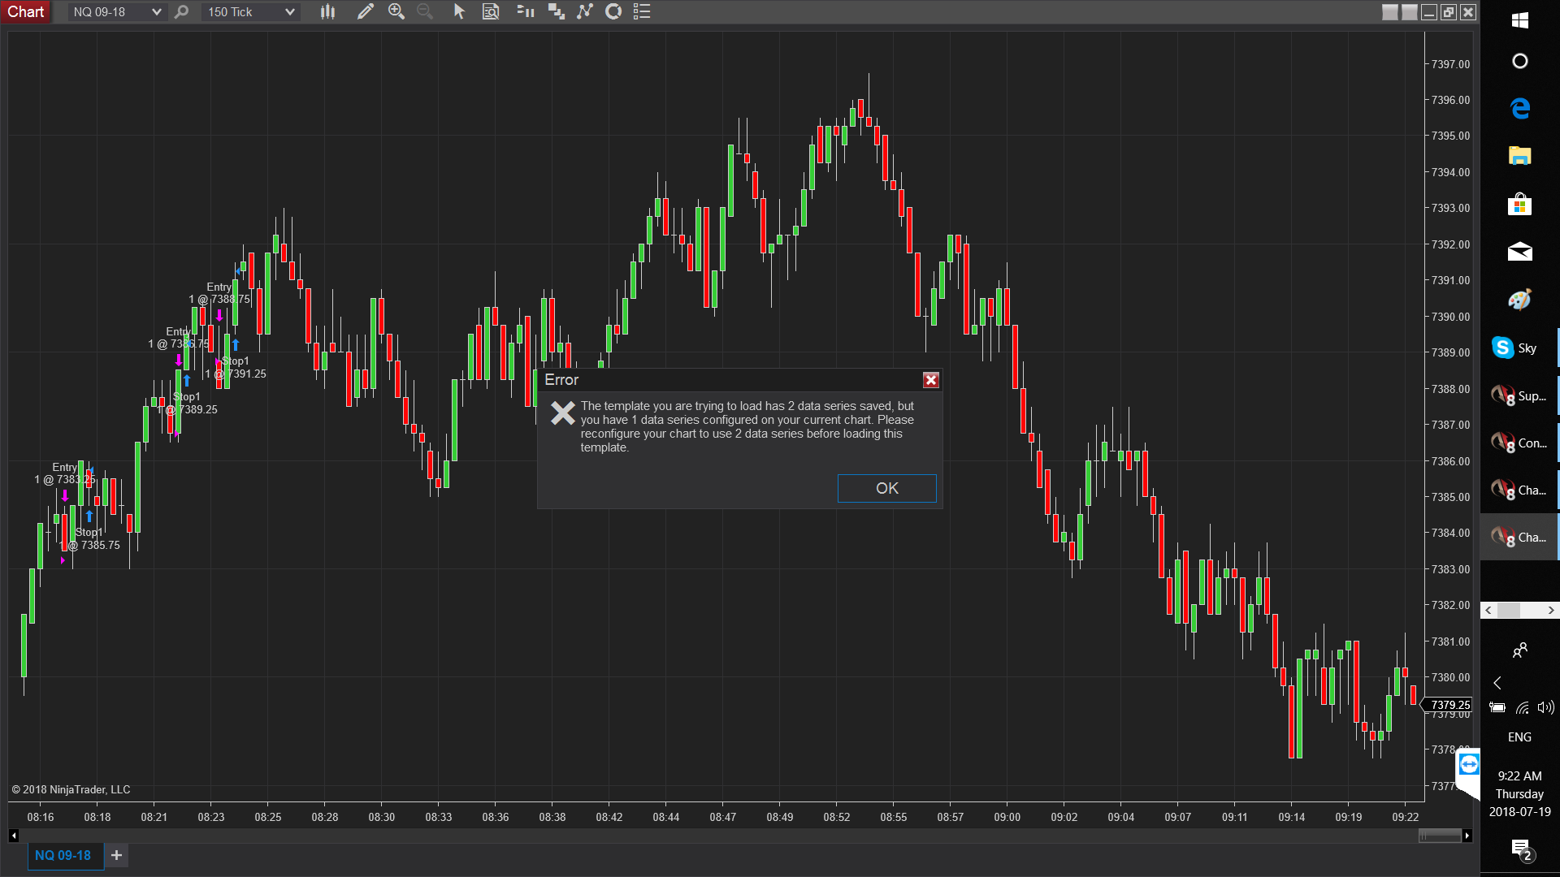Click the zoom in magnifier icon

coord(396,11)
